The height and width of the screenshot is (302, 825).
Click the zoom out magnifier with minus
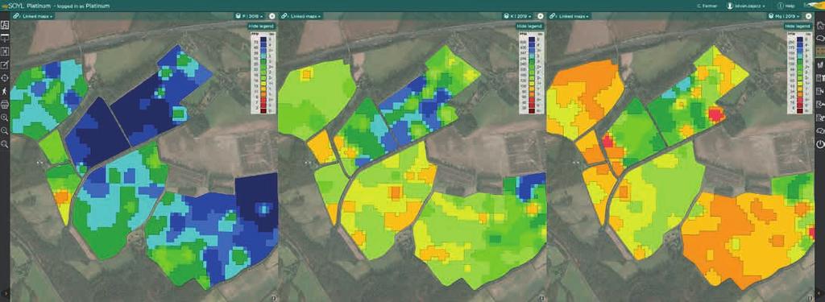tap(5, 130)
